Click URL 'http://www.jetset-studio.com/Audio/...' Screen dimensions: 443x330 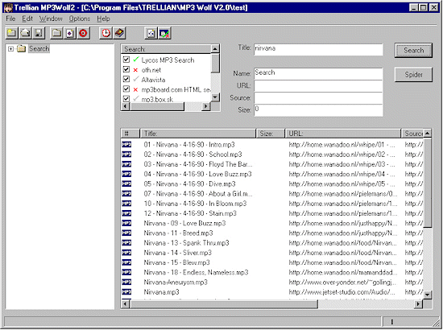point(342,292)
